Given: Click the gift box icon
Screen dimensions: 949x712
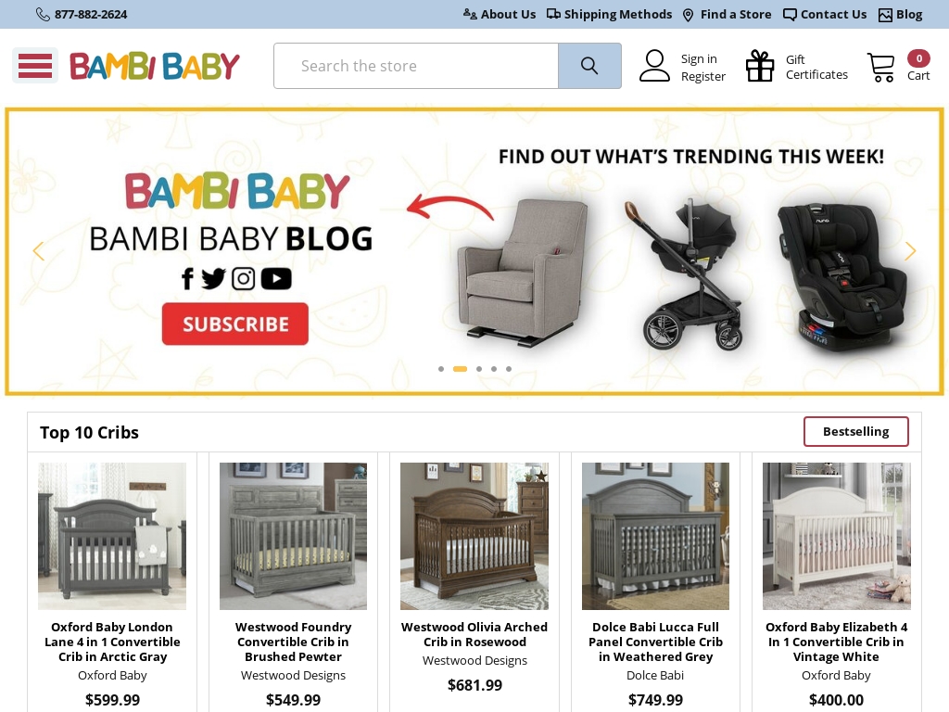Looking at the screenshot, I should click(760, 66).
